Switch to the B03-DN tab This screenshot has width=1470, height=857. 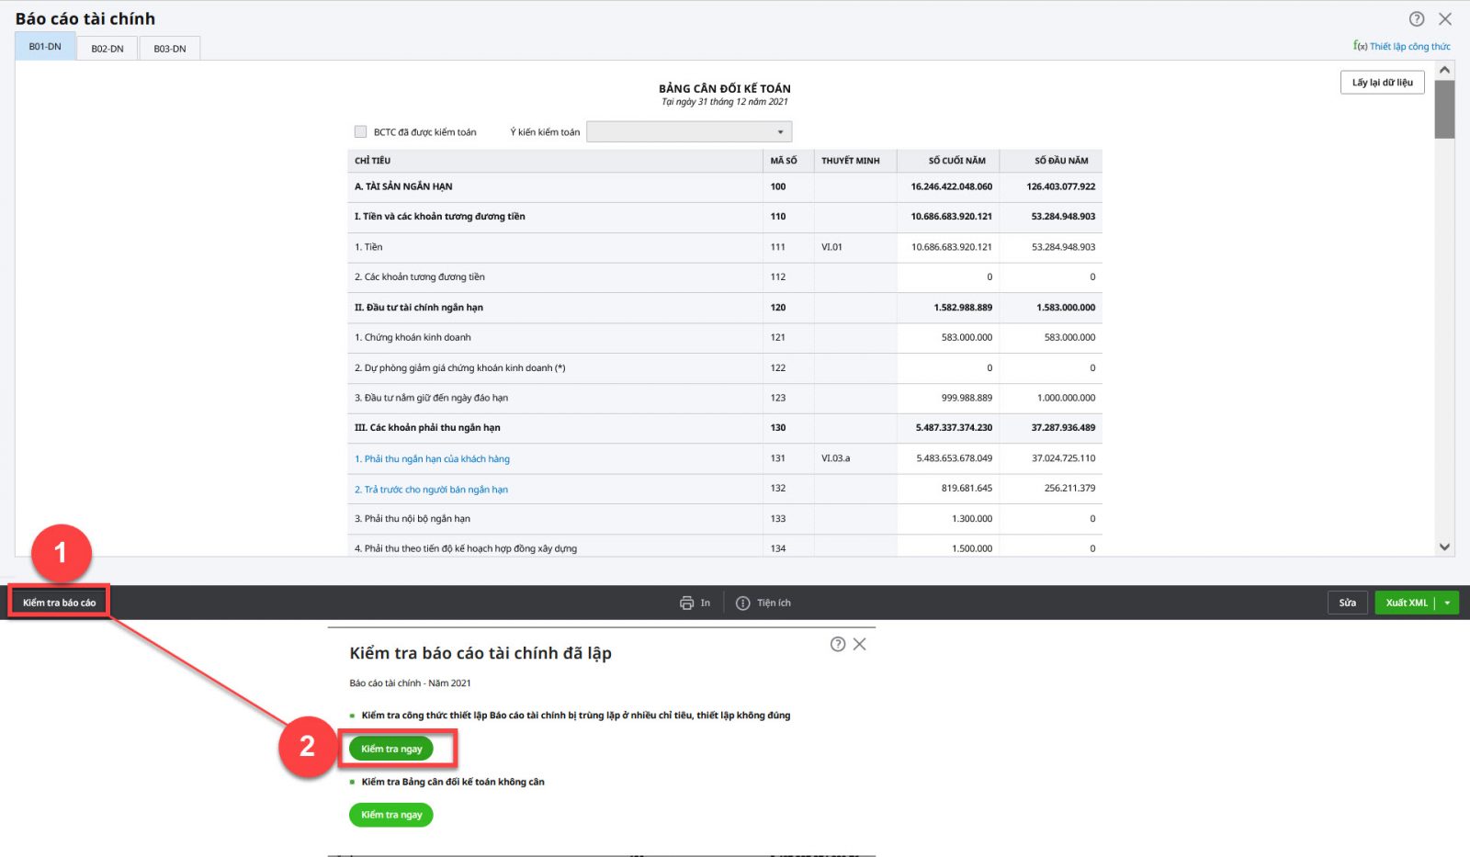(170, 49)
